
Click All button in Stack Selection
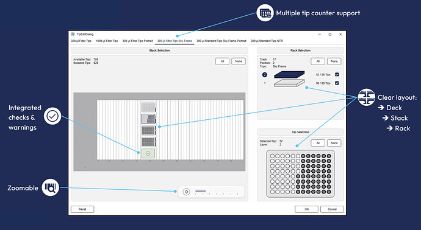[222, 61]
